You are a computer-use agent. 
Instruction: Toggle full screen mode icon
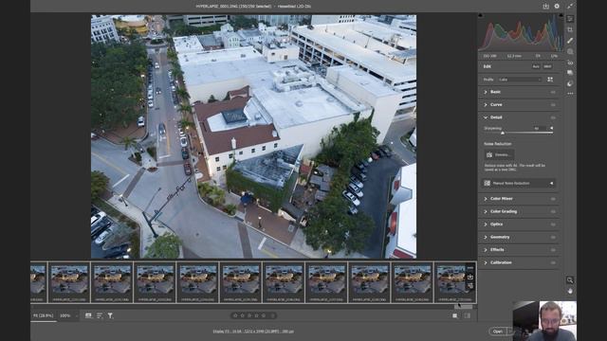pos(570,7)
